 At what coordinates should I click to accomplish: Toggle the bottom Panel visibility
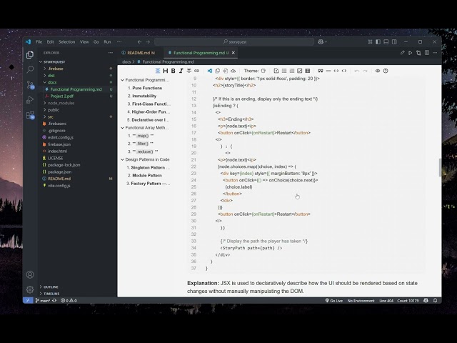pos(386,42)
